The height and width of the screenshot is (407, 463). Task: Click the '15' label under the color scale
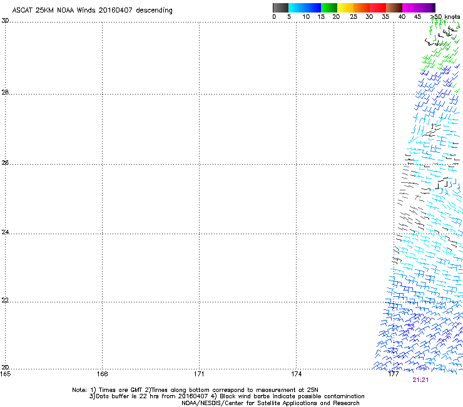(x=321, y=17)
